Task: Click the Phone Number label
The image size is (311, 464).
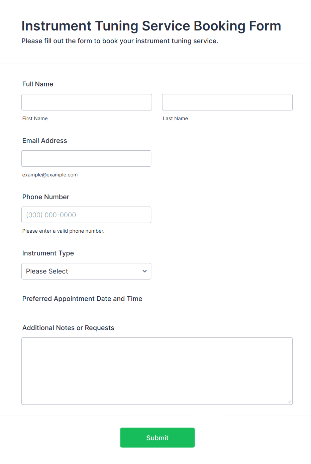Action: tap(46, 197)
